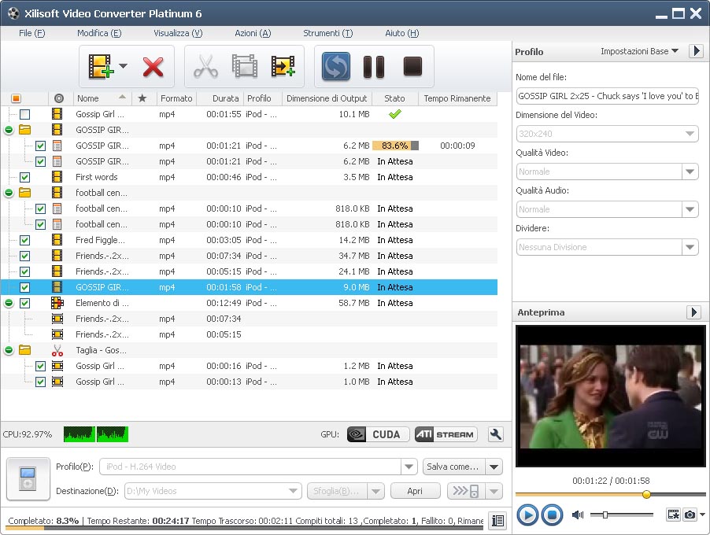The width and height of the screenshot is (710, 535).
Task: Uncheck the Friends 00:07:34 iPod row checkbox
Action: click(x=25, y=256)
